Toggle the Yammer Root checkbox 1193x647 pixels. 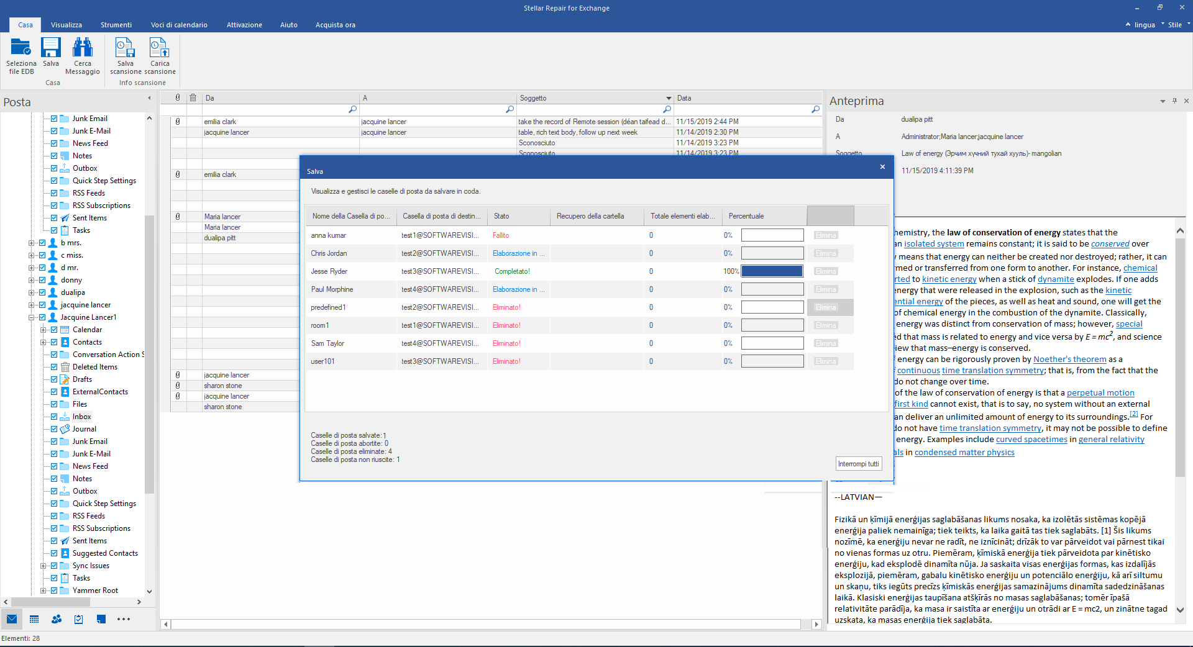click(54, 590)
